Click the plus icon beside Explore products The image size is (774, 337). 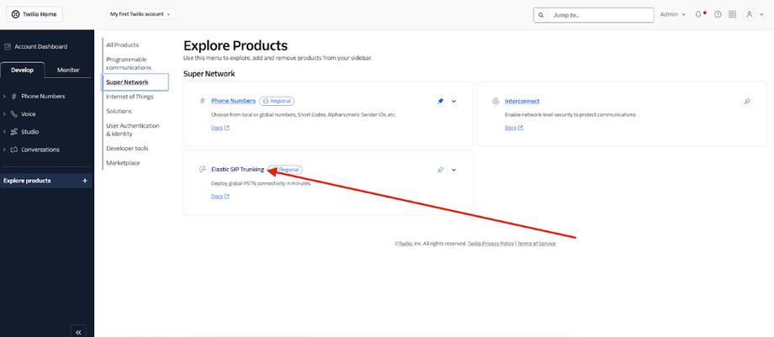pos(84,181)
